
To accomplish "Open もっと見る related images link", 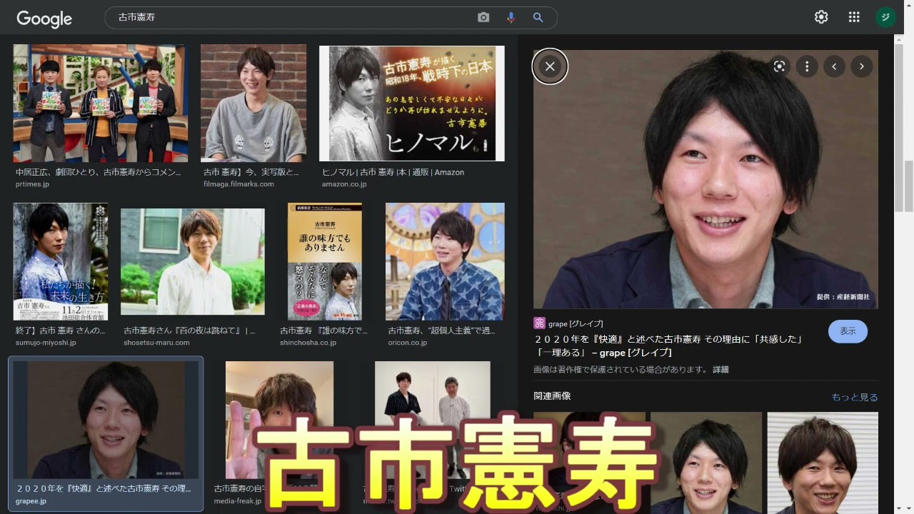I will click(854, 397).
